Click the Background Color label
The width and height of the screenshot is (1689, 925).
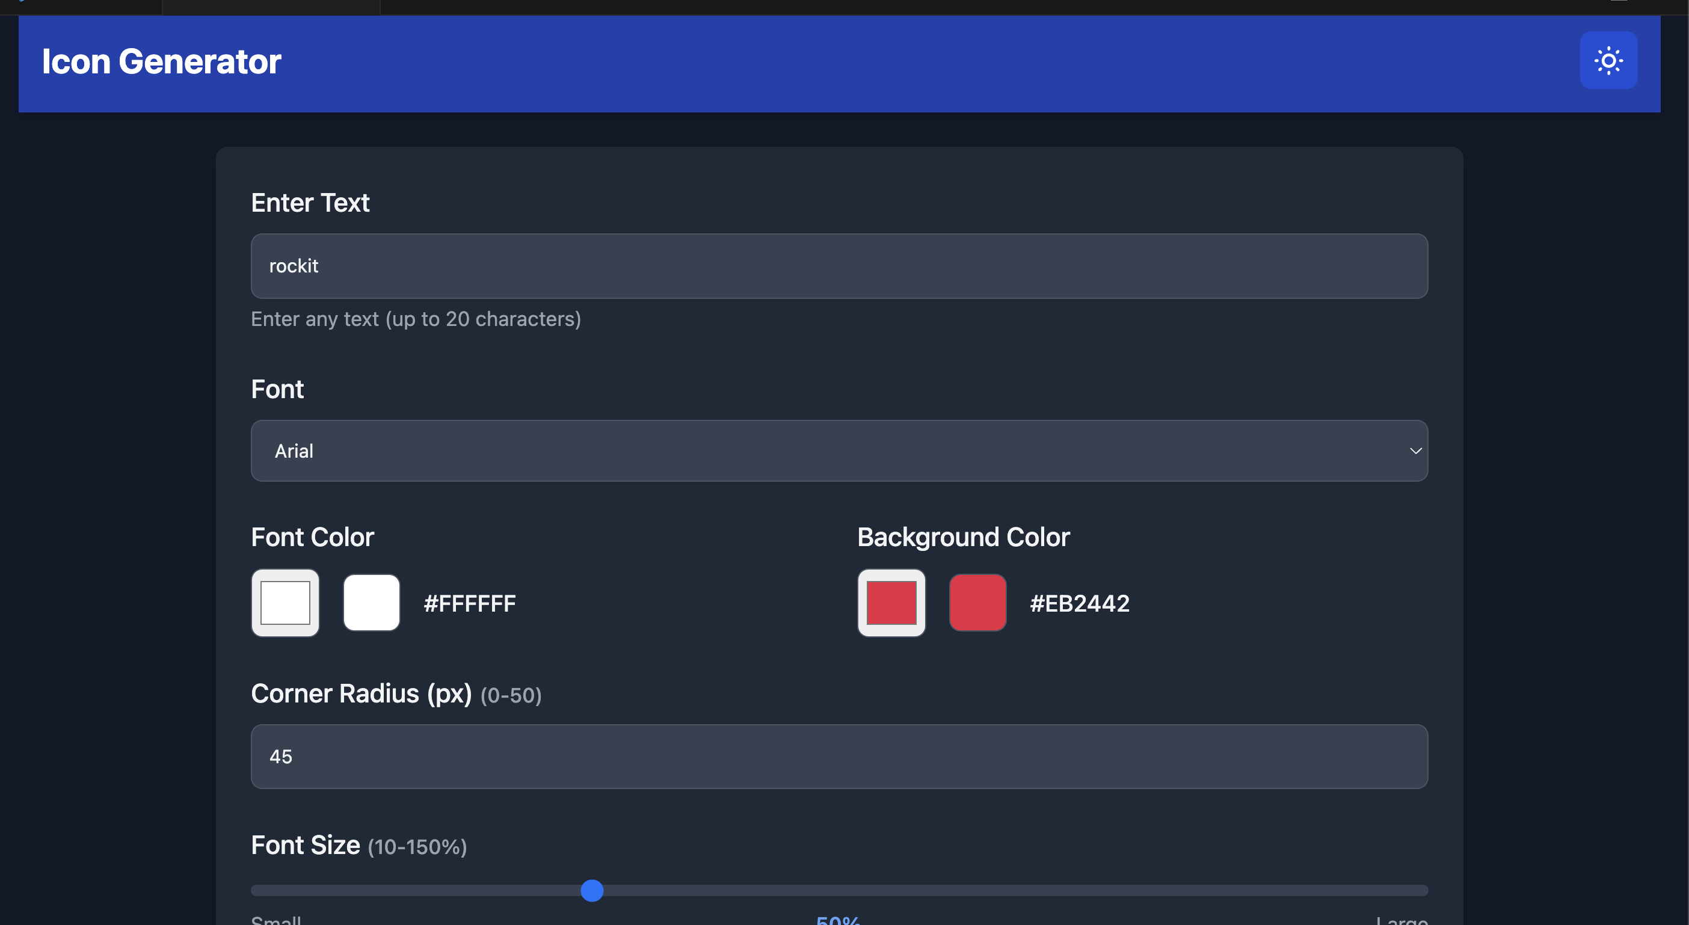coord(963,538)
